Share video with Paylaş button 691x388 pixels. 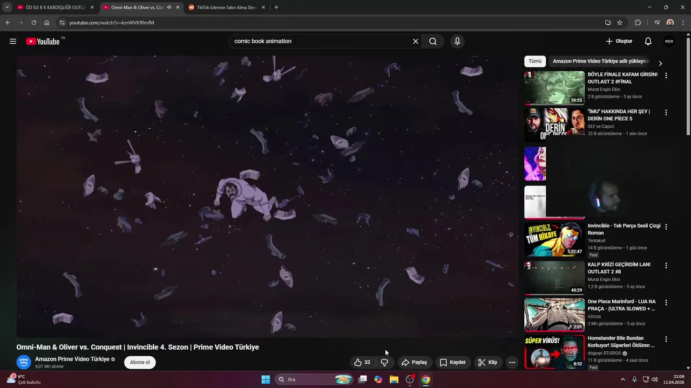click(x=414, y=362)
